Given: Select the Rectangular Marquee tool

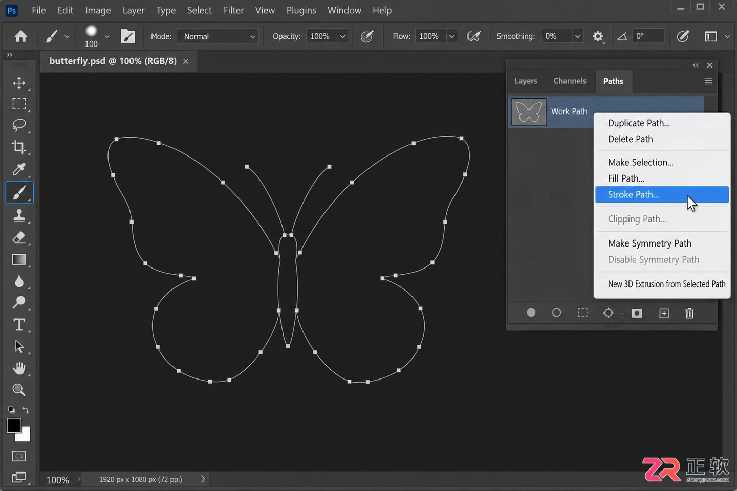Looking at the screenshot, I should (19, 104).
